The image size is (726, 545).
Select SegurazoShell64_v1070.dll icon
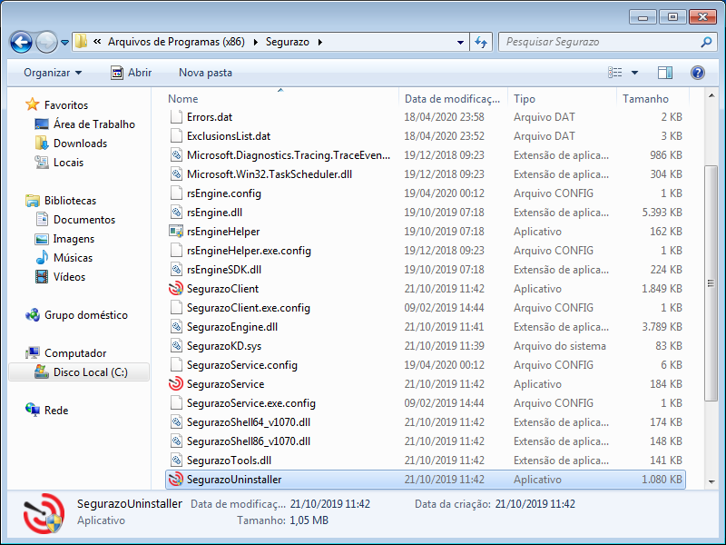tap(176, 422)
